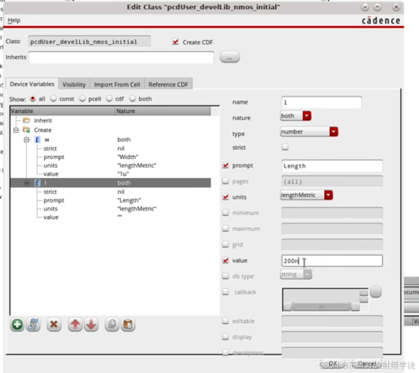Collapse the l variable node
The image size is (419, 373).
[26, 183]
